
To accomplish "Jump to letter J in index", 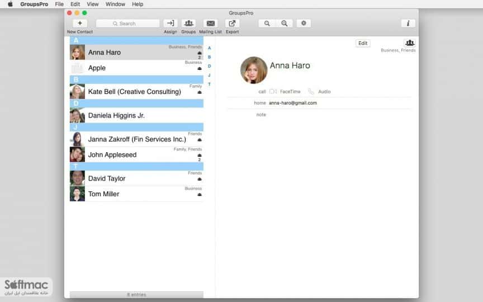I will [x=210, y=75].
